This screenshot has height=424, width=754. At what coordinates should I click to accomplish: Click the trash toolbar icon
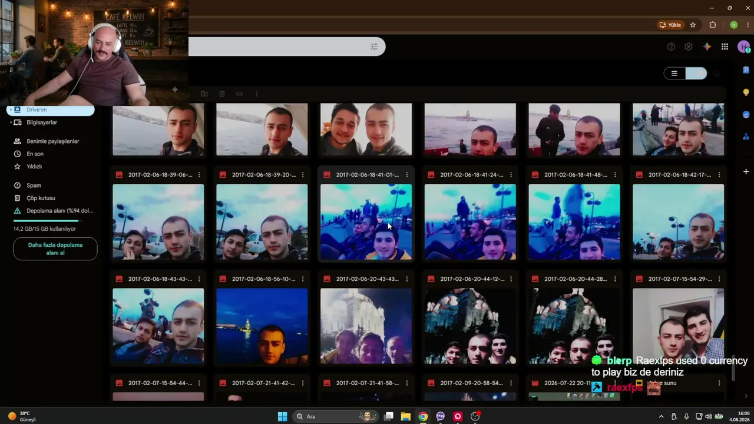click(x=222, y=94)
